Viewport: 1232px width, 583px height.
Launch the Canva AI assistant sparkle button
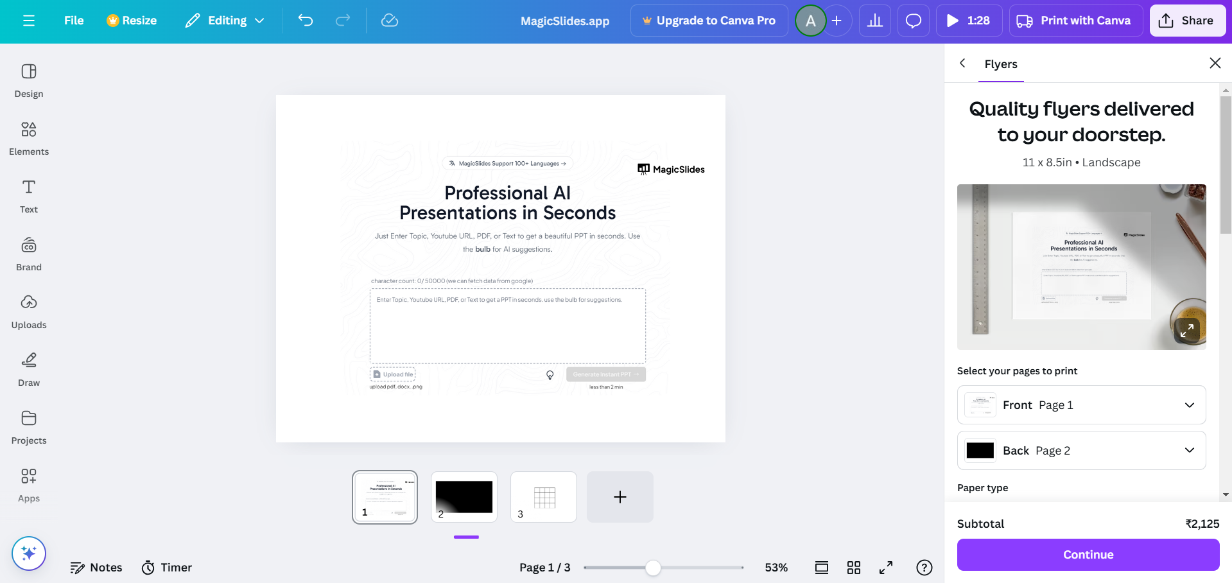[x=29, y=553]
